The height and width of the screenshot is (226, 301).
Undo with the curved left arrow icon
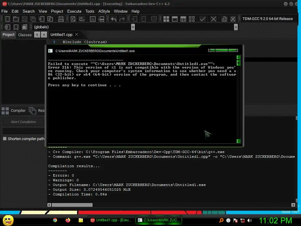click(x=114, y=19)
